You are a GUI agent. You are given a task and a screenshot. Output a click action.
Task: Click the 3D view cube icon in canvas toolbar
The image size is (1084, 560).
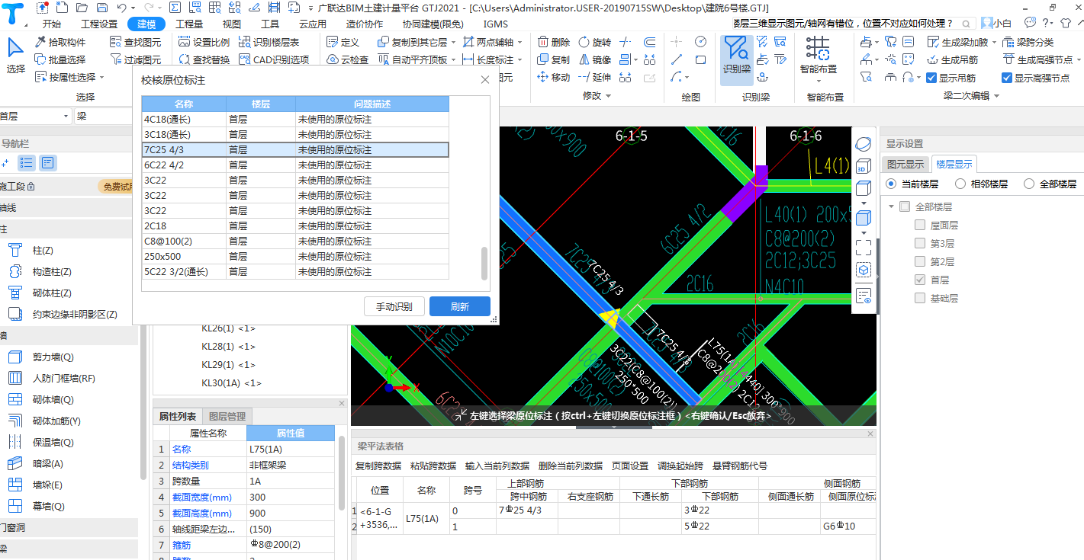pyautogui.click(x=864, y=167)
